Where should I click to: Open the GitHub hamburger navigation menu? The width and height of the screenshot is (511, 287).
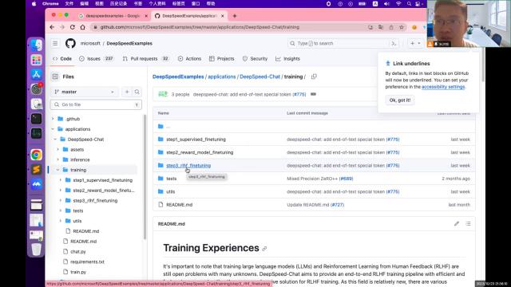(x=55, y=43)
